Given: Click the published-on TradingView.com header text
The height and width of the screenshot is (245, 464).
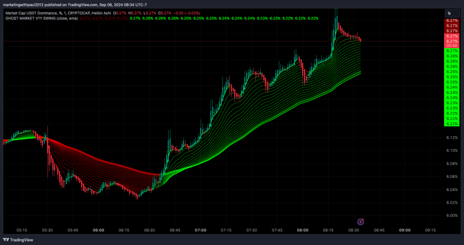Looking at the screenshot, I should point(75,5).
